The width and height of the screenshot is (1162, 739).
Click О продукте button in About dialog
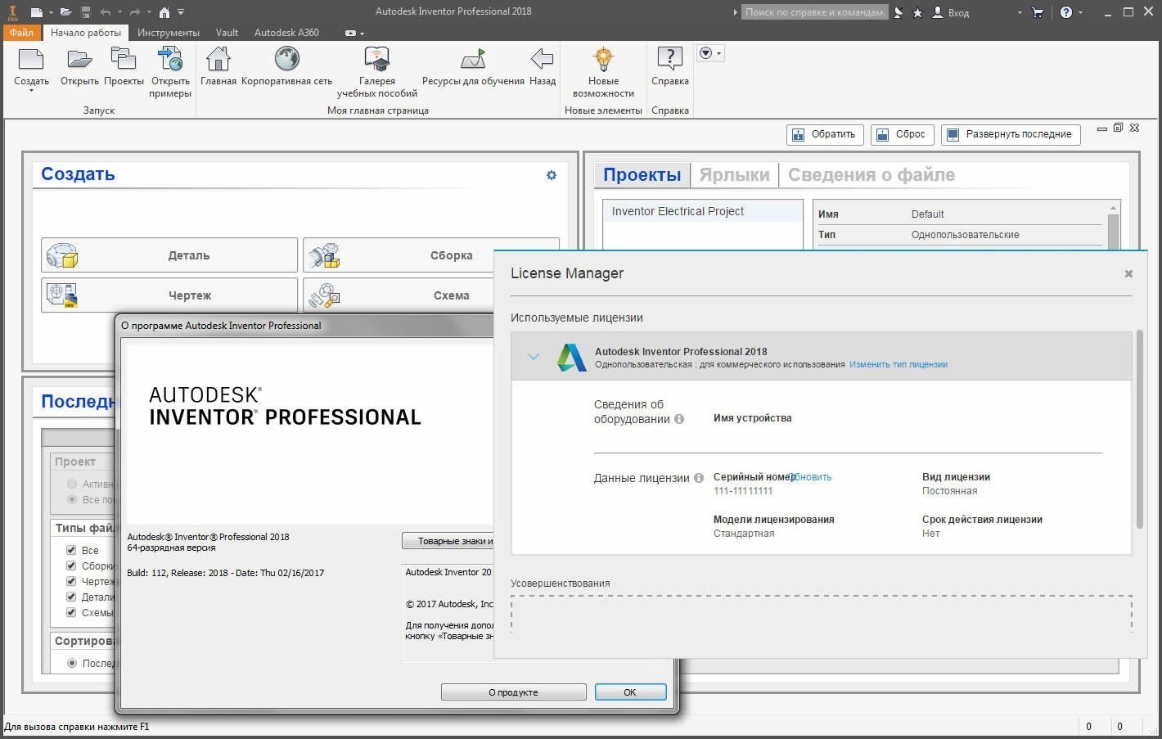tap(513, 692)
